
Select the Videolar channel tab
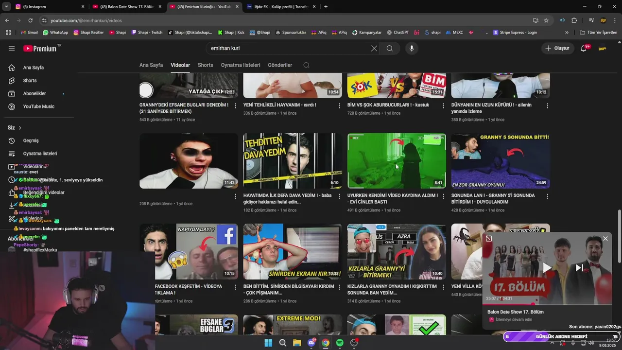click(180, 65)
